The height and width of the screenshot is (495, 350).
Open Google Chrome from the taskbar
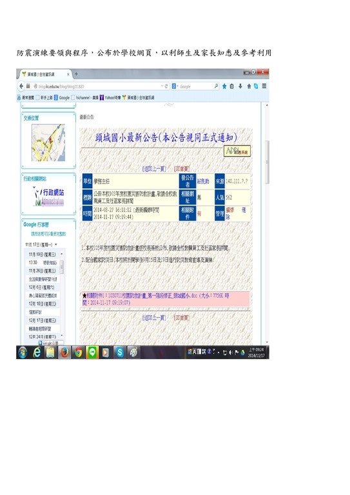(78, 352)
